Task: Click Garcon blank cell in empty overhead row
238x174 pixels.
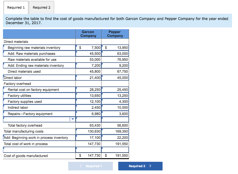Action: coord(89,119)
